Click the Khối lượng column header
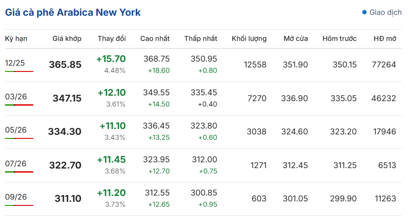The image size is (410, 218). [x=249, y=39]
